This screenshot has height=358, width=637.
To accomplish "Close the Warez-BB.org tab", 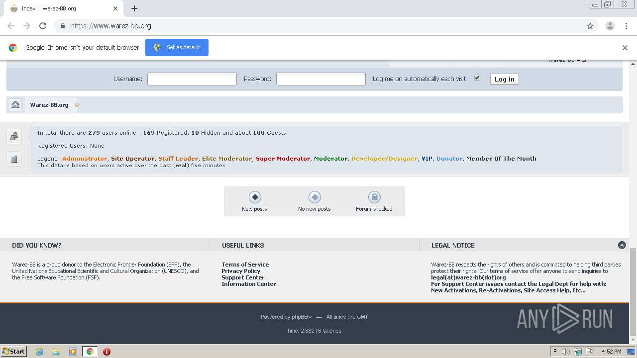I will coord(115,8).
